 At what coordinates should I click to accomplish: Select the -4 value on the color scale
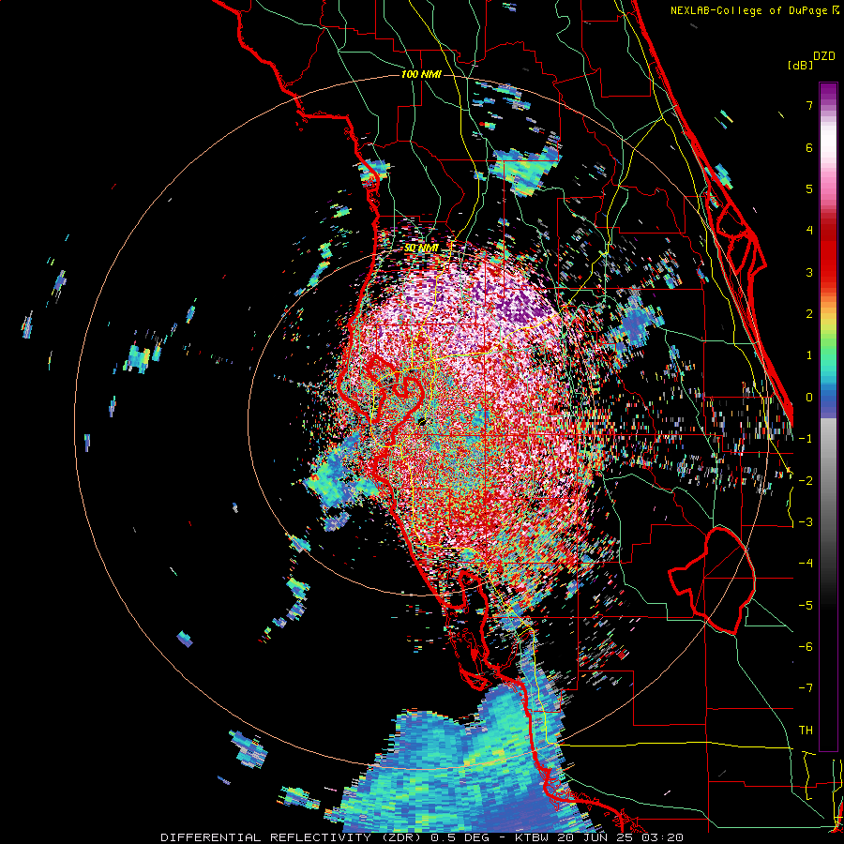tap(806, 563)
